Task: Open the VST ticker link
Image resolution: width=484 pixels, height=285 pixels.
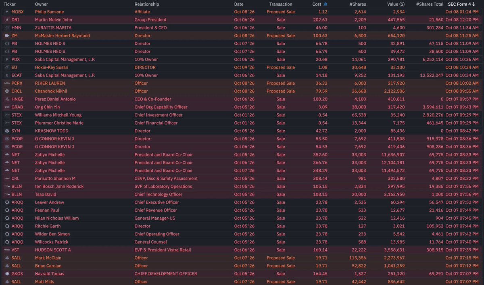Action: pyautogui.click(x=15, y=250)
